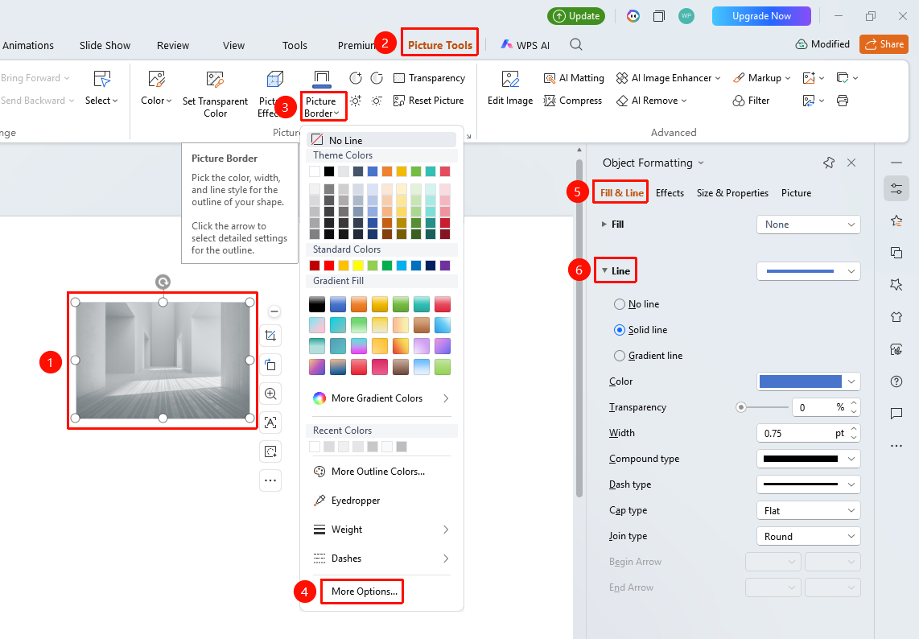Open the Weight submenu
This screenshot has width=919, height=639.
[381, 530]
